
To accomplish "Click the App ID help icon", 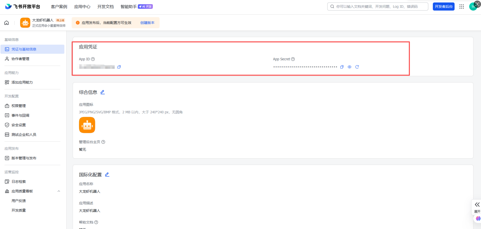I will tap(93, 59).
